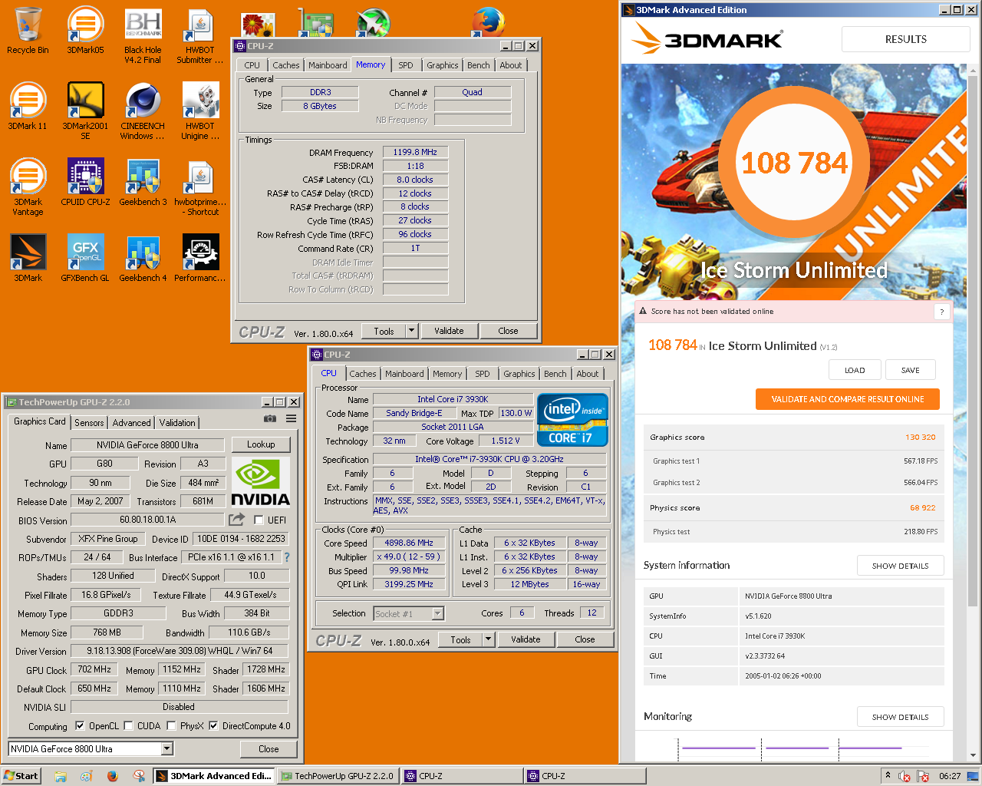Open the GPU-Z hamburger menu icon
The image size is (982, 786).
click(x=292, y=418)
